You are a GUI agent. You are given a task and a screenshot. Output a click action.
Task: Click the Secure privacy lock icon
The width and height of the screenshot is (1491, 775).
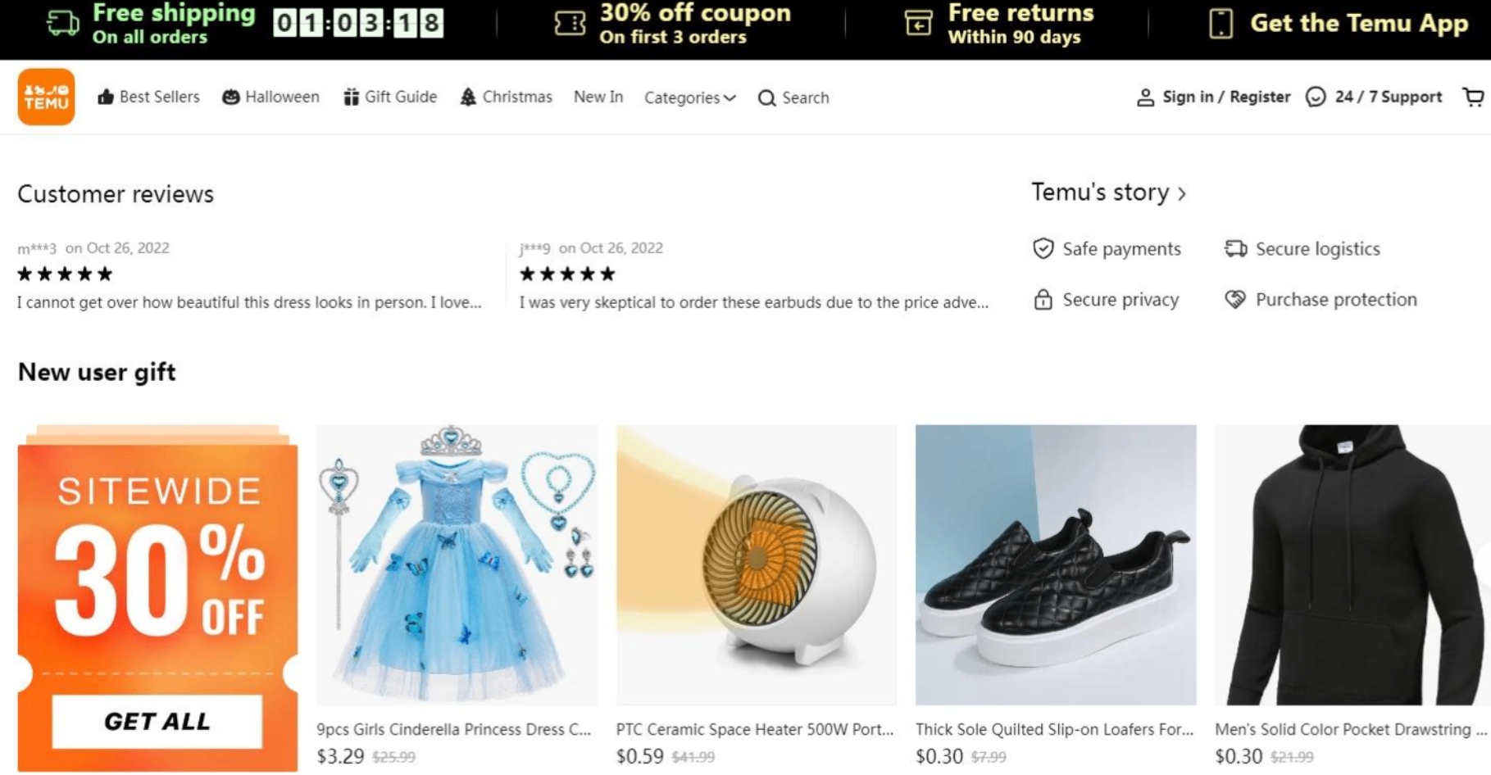[1043, 299]
